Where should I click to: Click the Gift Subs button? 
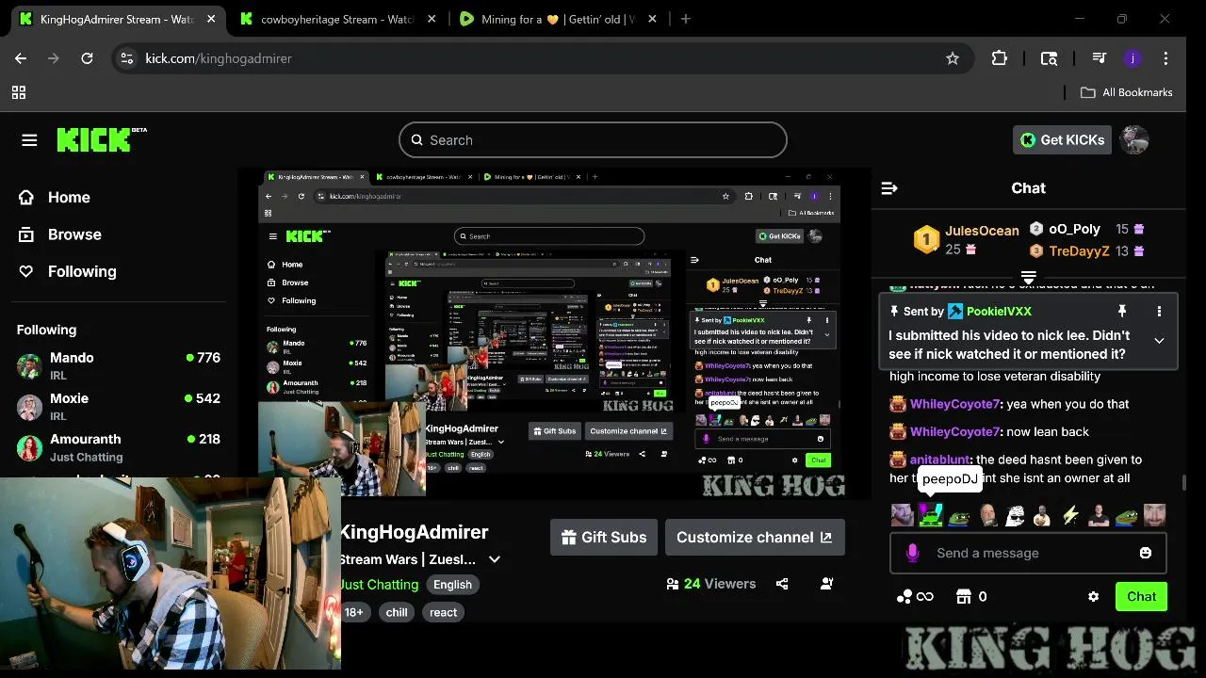[604, 537]
